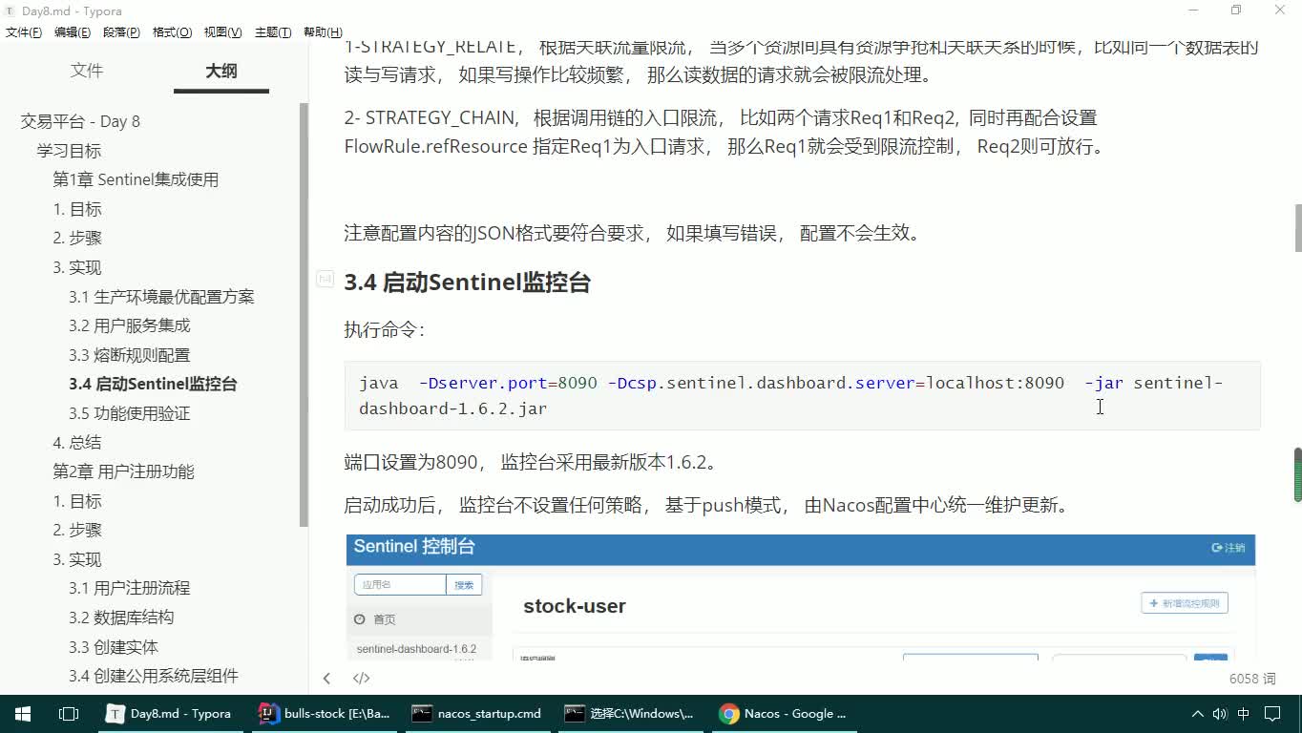Switch to nacos_startup.cmd taskbar window

[x=478, y=713]
